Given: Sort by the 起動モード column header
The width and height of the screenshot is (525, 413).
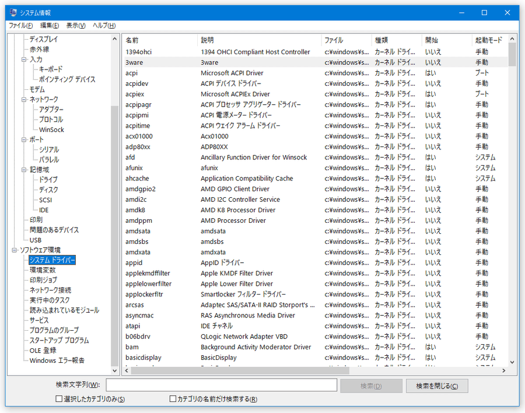Looking at the screenshot, I should point(489,40).
